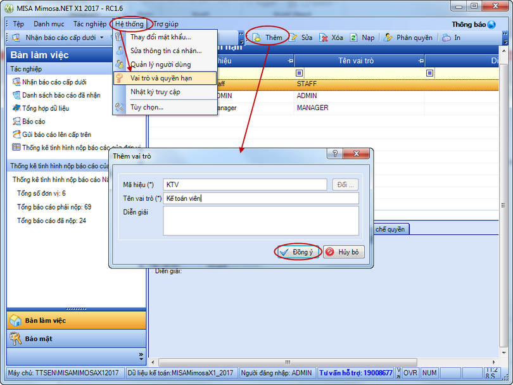Open the Hệ thống menu

(x=129, y=24)
